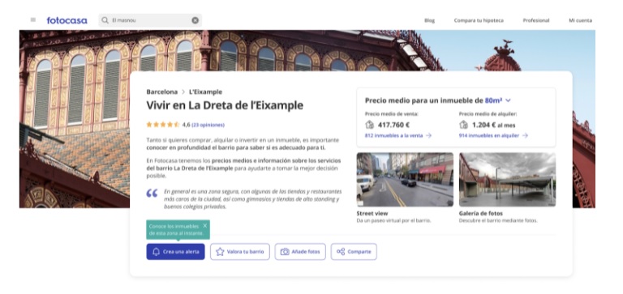The height and width of the screenshot is (294, 623).
Task: Open the 23 opiniones link
Action: tap(208, 125)
